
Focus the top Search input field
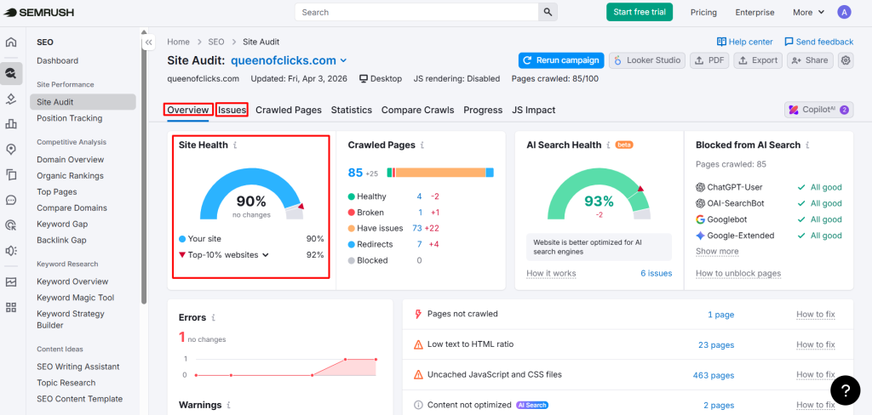tap(416, 12)
